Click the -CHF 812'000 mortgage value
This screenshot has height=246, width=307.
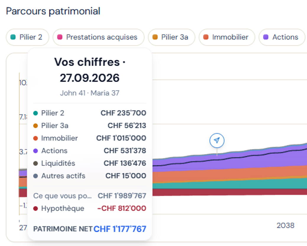tap(122, 208)
